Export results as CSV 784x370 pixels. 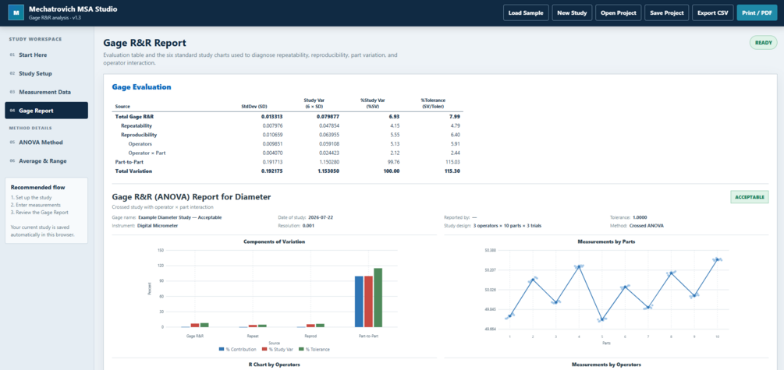(x=713, y=13)
